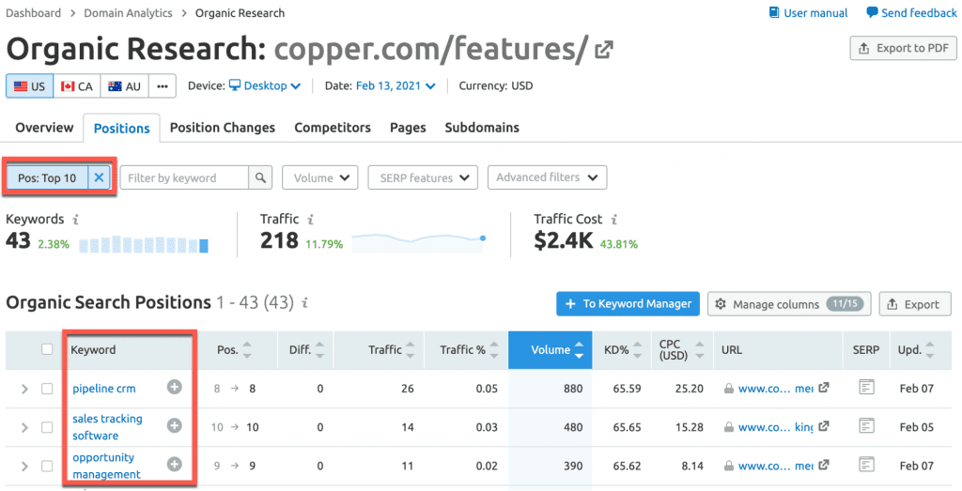
Task: Open URL external link in opportunity management row
Action: pos(824,466)
